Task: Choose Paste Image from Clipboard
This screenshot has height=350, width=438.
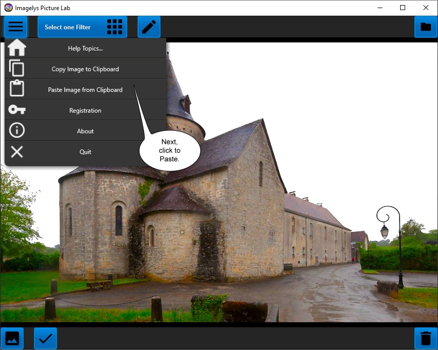Action: [x=85, y=90]
